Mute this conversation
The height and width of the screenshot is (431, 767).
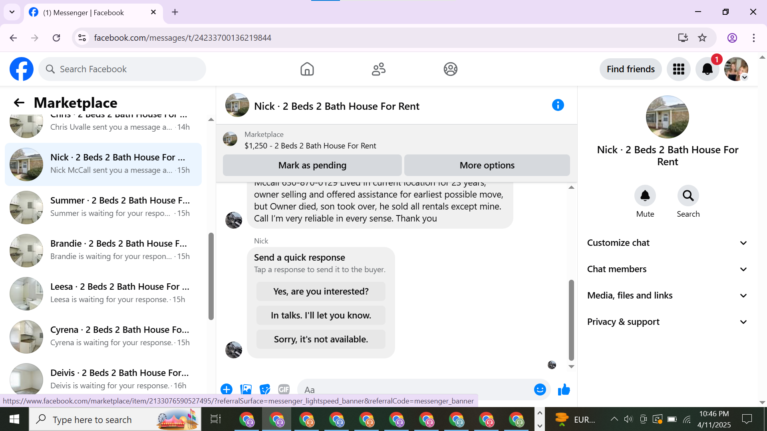(645, 196)
